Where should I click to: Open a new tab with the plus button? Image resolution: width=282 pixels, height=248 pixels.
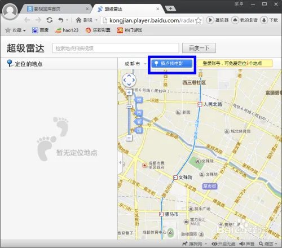click(170, 8)
